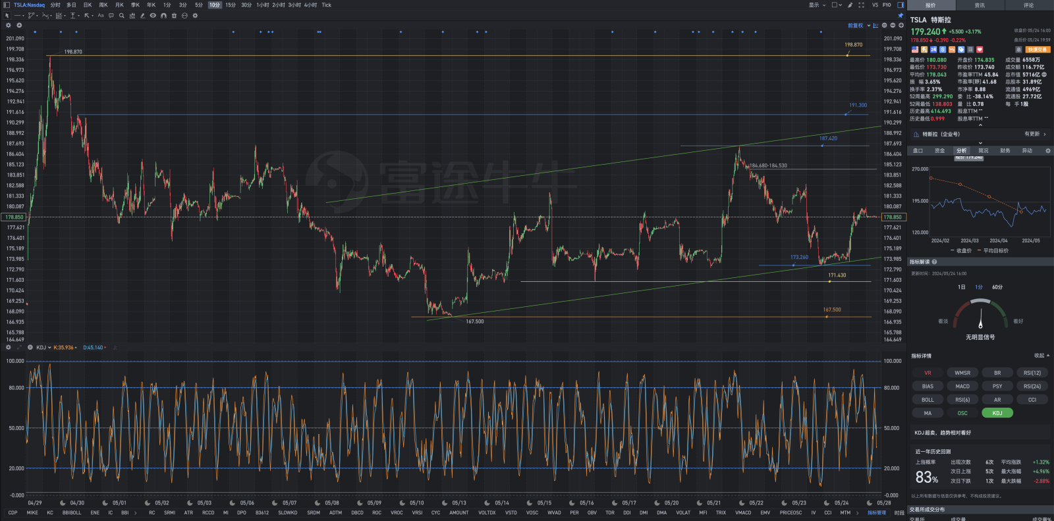The height and width of the screenshot is (521, 1054).
Task: Open the 资金 capital tab
Action: 939,151
